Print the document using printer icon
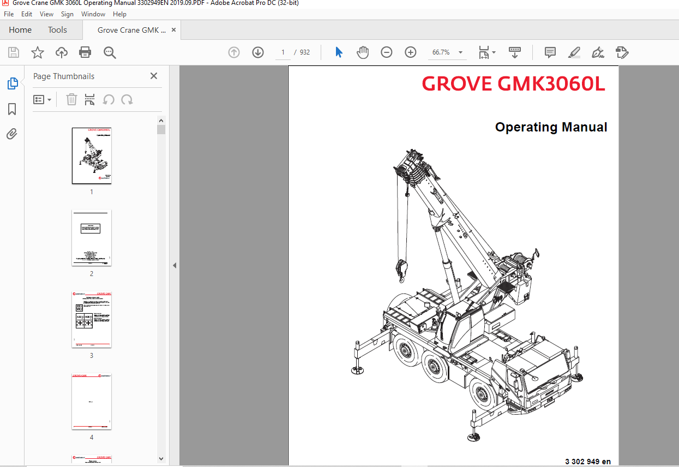 pos(85,52)
